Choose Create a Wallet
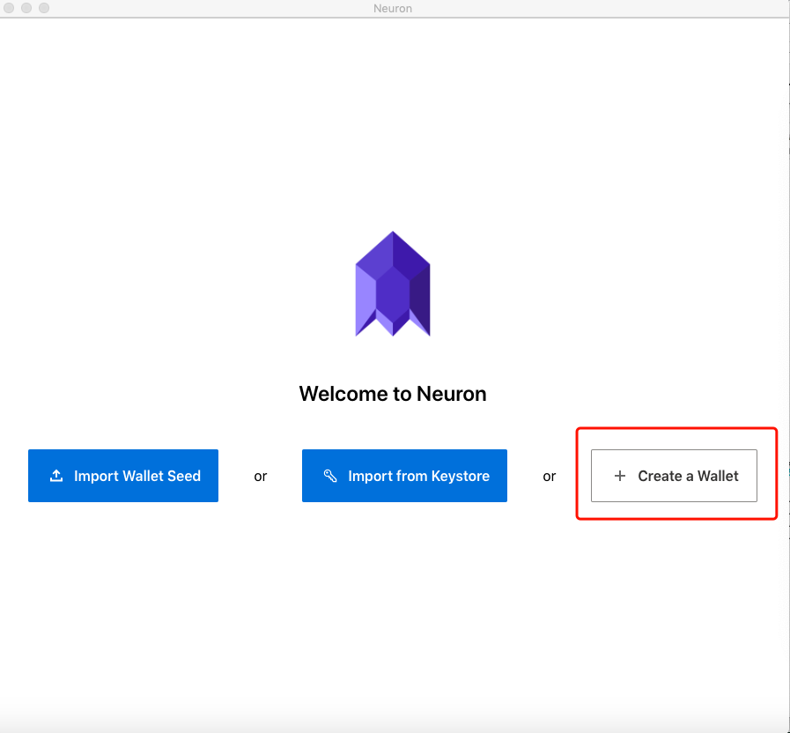This screenshot has width=790, height=733. click(x=674, y=476)
